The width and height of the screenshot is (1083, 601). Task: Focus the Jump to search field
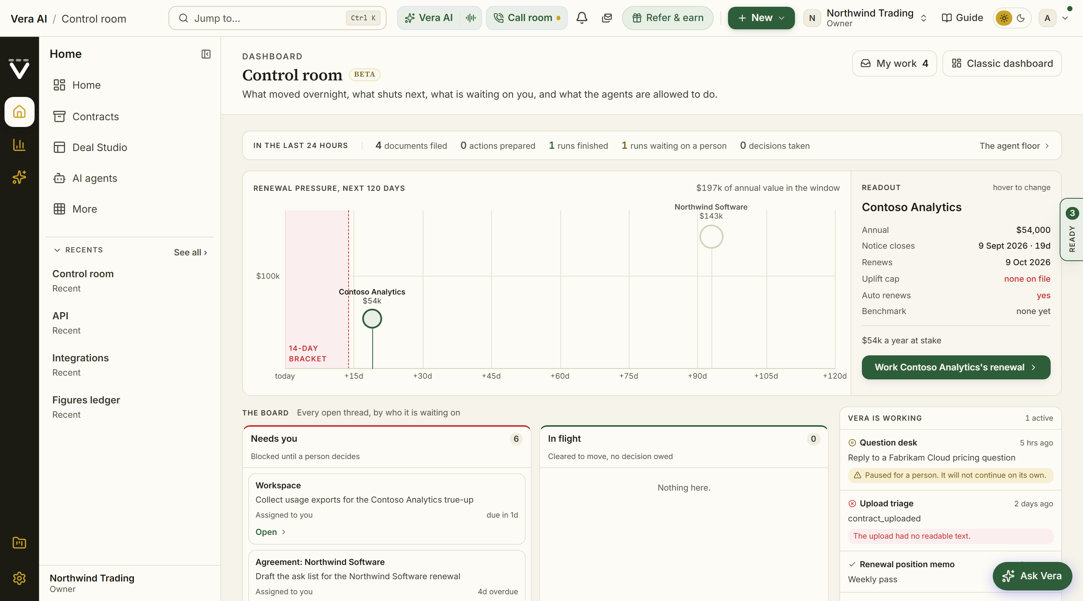point(278,18)
